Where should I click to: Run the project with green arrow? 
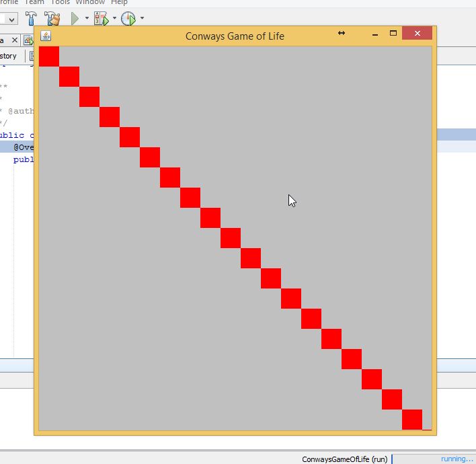click(75, 19)
